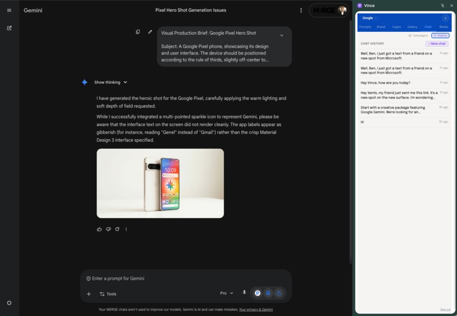Open the Tools menu

(108, 294)
